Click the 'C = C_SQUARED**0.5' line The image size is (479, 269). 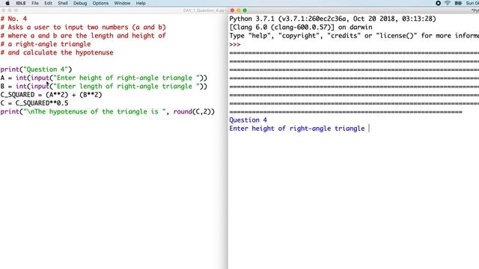pyautogui.click(x=34, y=103)
